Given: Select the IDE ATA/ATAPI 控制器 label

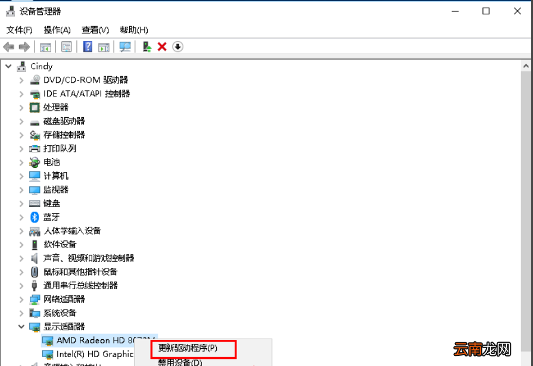Looking at the screenshot, I should (87, 94).
